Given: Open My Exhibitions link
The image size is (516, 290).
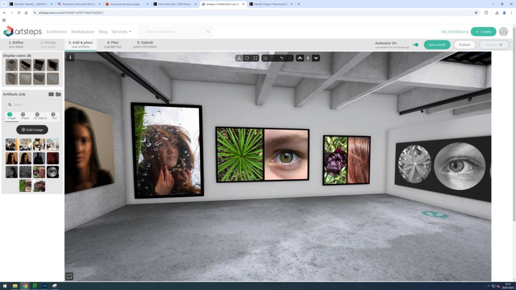Looking at the screenshot, I should [455, 32].
